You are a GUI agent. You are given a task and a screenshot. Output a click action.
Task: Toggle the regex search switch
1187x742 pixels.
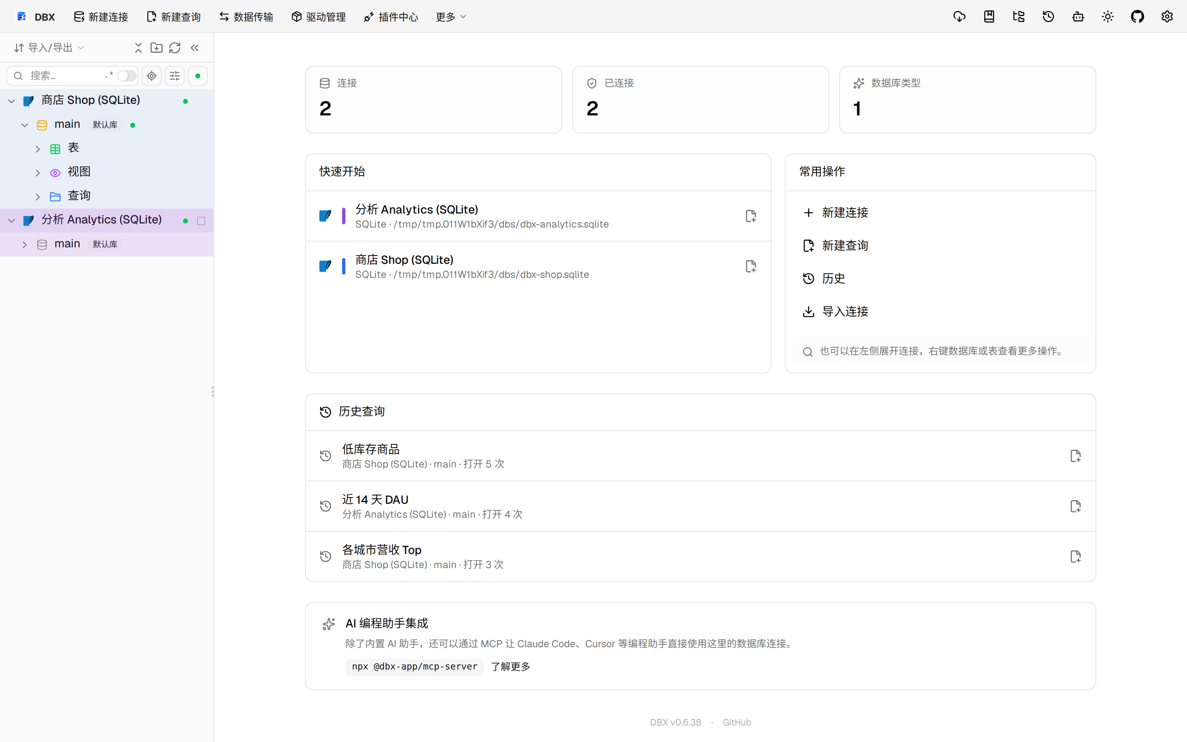(x=126, y=75)
